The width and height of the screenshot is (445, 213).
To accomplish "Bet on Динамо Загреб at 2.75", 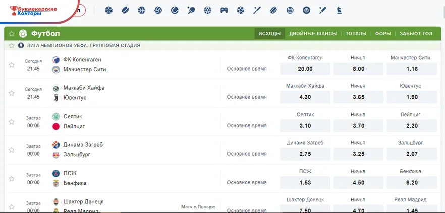I will pyautogui.click(x=305, y=154).
